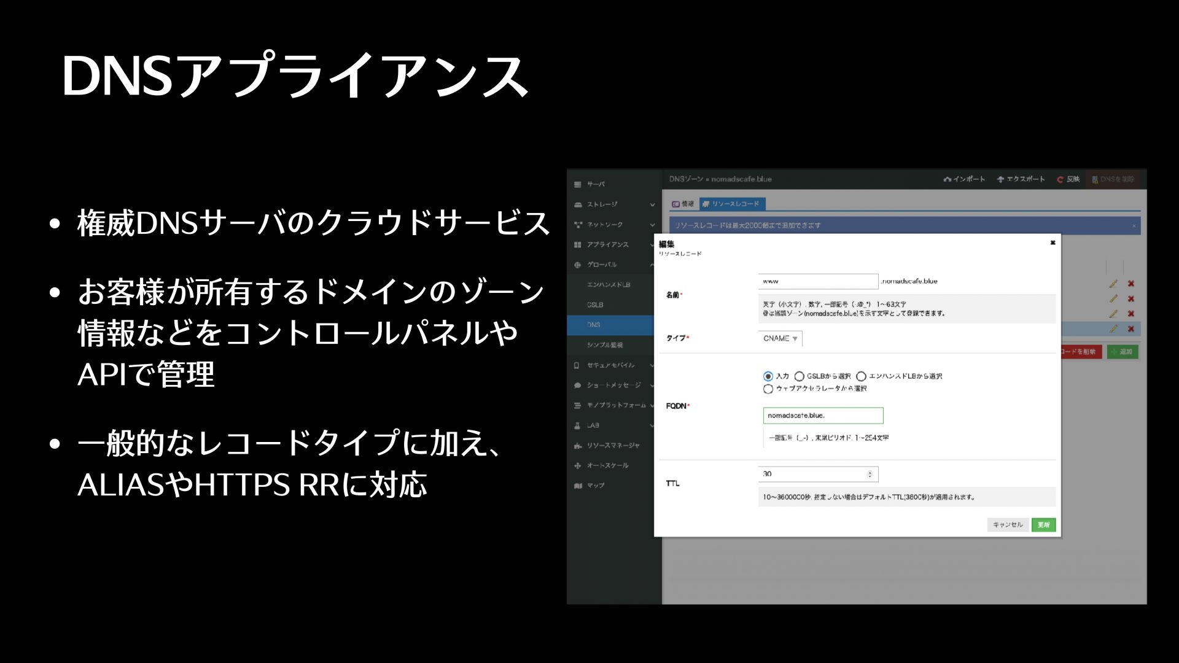Click the リソースマネージャ icon
This screenshot has height=663, width=1179.
(x=578, y=446)
